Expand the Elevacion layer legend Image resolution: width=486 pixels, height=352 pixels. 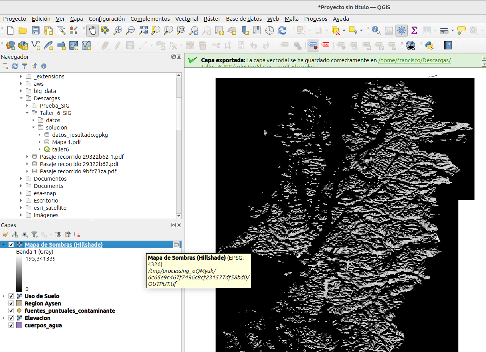point(3,318)
